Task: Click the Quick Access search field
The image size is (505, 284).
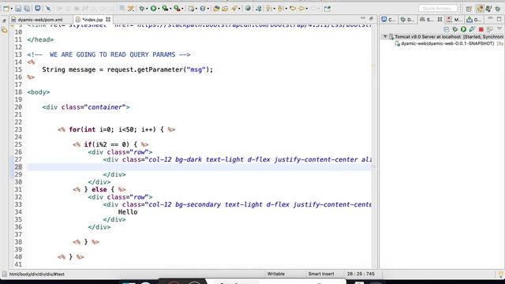Action: (x=438, y=9)
